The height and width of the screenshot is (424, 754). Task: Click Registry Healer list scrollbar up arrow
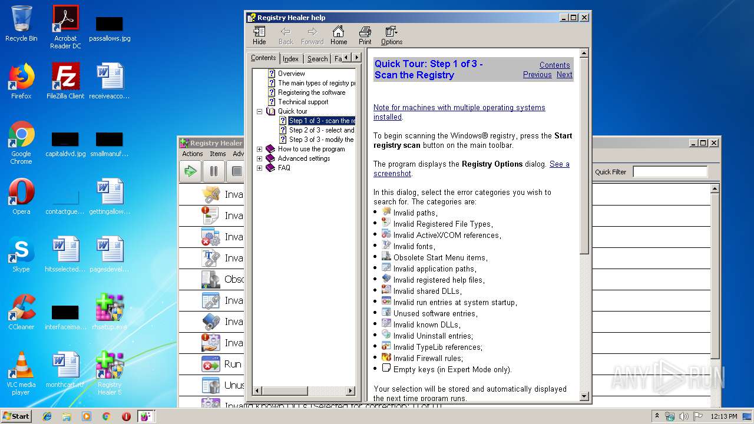pos(715,189)
